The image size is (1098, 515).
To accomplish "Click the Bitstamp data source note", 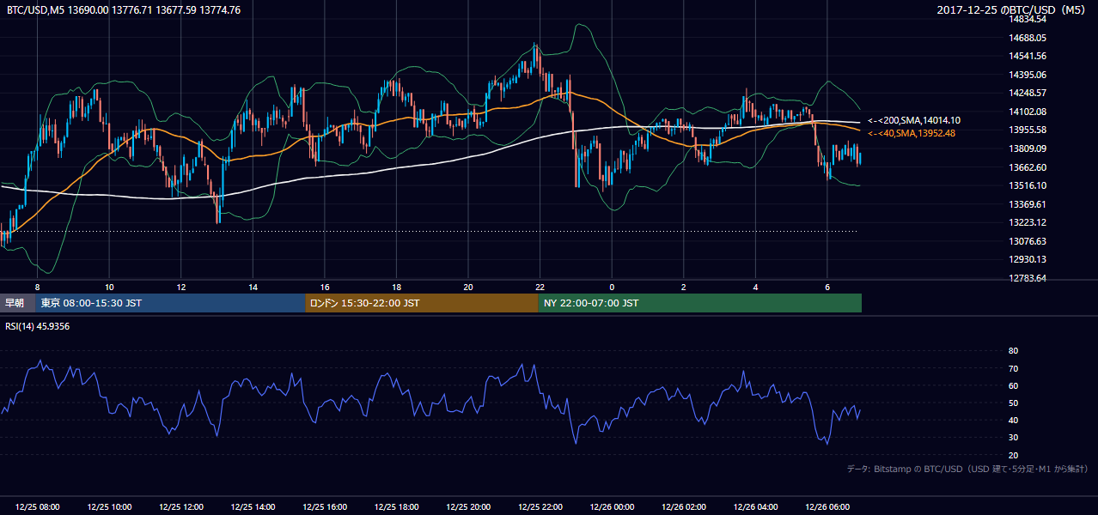I will [967, 469].
